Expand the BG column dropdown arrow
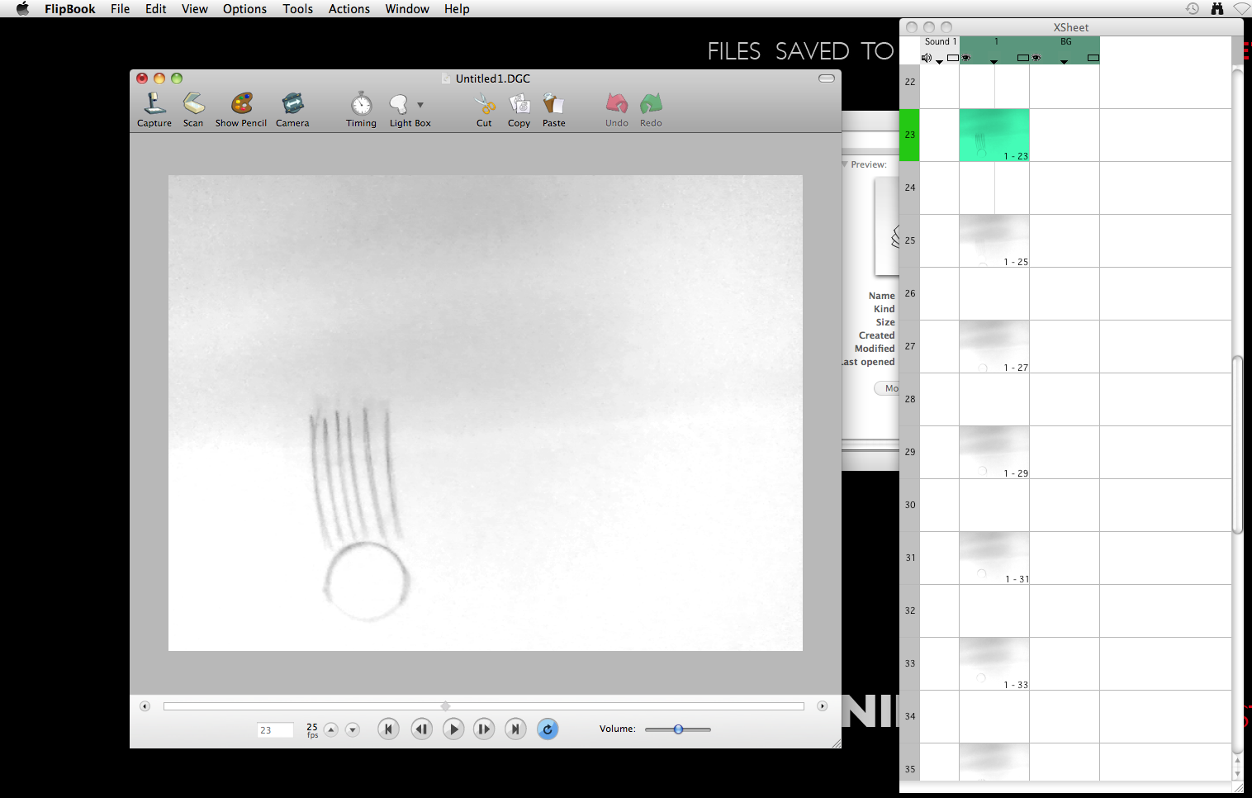 tap(1064, 62)
